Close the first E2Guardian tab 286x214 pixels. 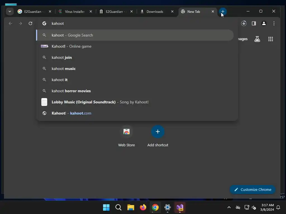50,11
